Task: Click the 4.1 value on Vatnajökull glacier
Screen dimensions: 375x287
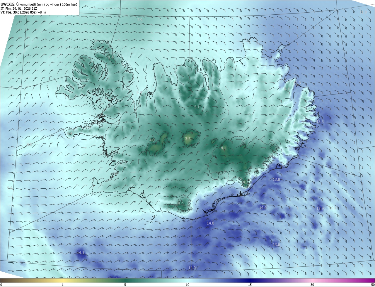Action: [x=224, y=148]
